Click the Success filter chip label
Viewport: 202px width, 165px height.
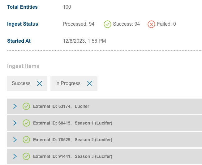tap(21, 83)
